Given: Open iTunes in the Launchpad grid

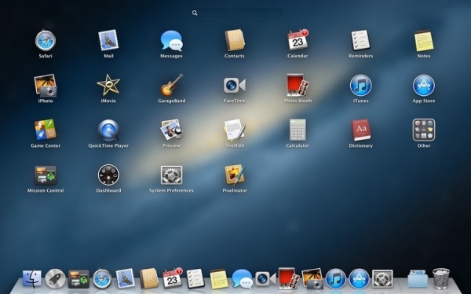Looking at the screenshot, I should pyautogui.click(x=361, y=86).
